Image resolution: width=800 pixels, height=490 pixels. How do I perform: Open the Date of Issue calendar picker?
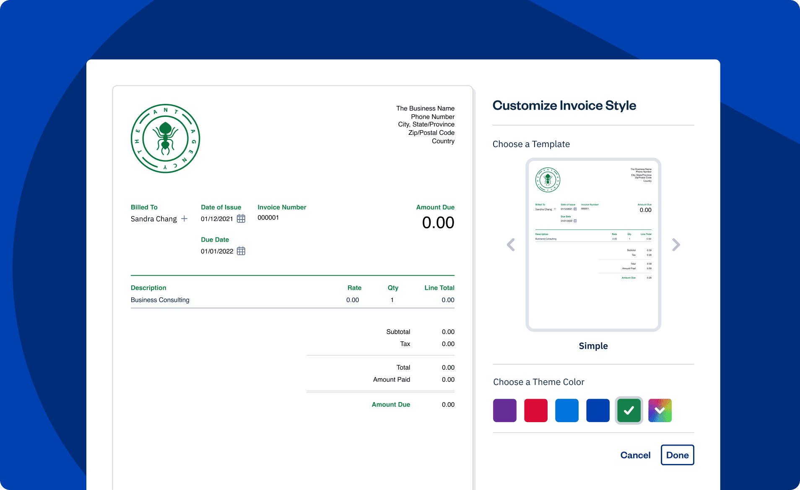[241, 219]
